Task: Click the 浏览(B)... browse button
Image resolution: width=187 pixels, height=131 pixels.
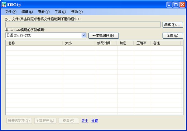Action: 173,25
